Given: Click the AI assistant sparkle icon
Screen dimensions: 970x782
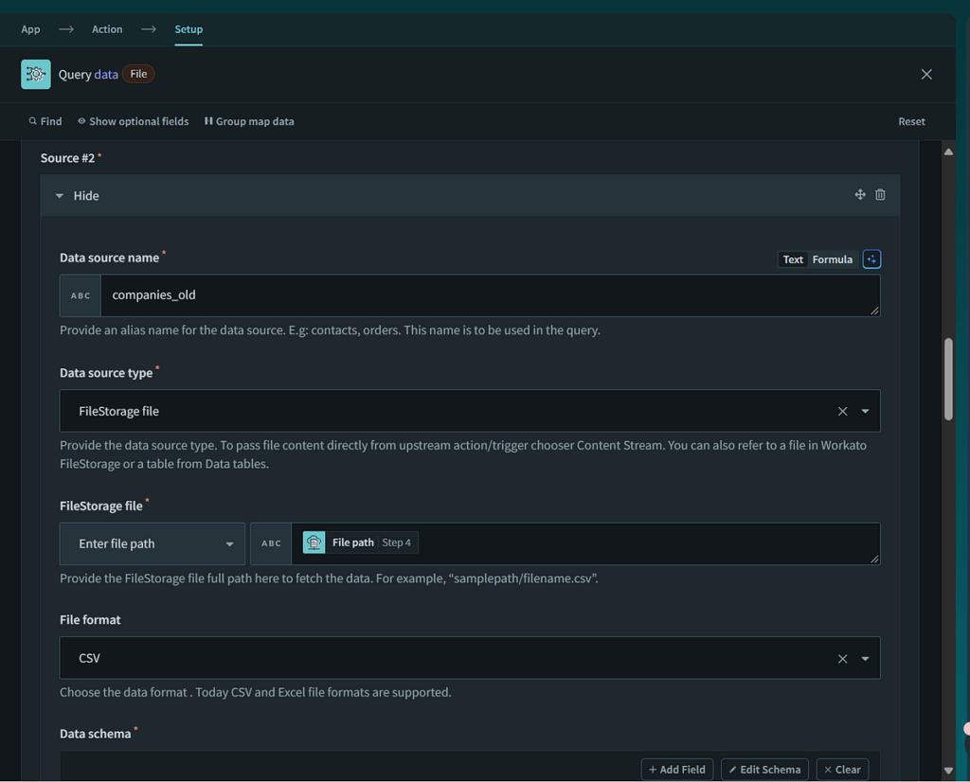Looking at the screenshot, I should pos(871,259).
